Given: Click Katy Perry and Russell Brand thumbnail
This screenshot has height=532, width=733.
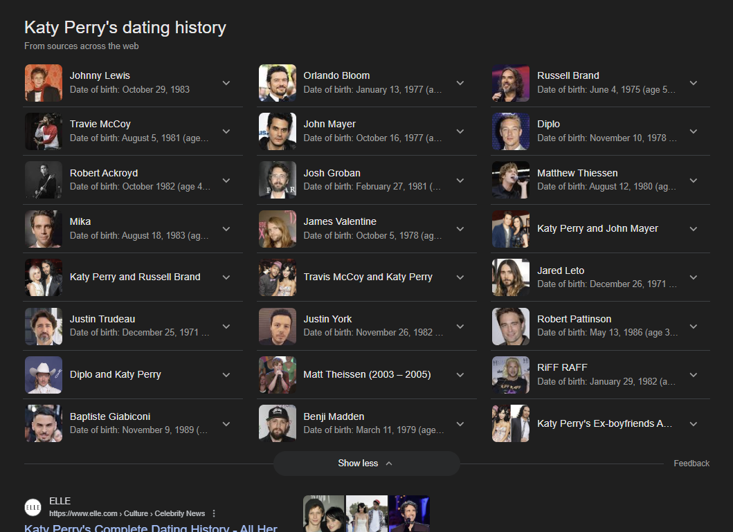Looking at the screenshot, I should (x=44, y=277).
